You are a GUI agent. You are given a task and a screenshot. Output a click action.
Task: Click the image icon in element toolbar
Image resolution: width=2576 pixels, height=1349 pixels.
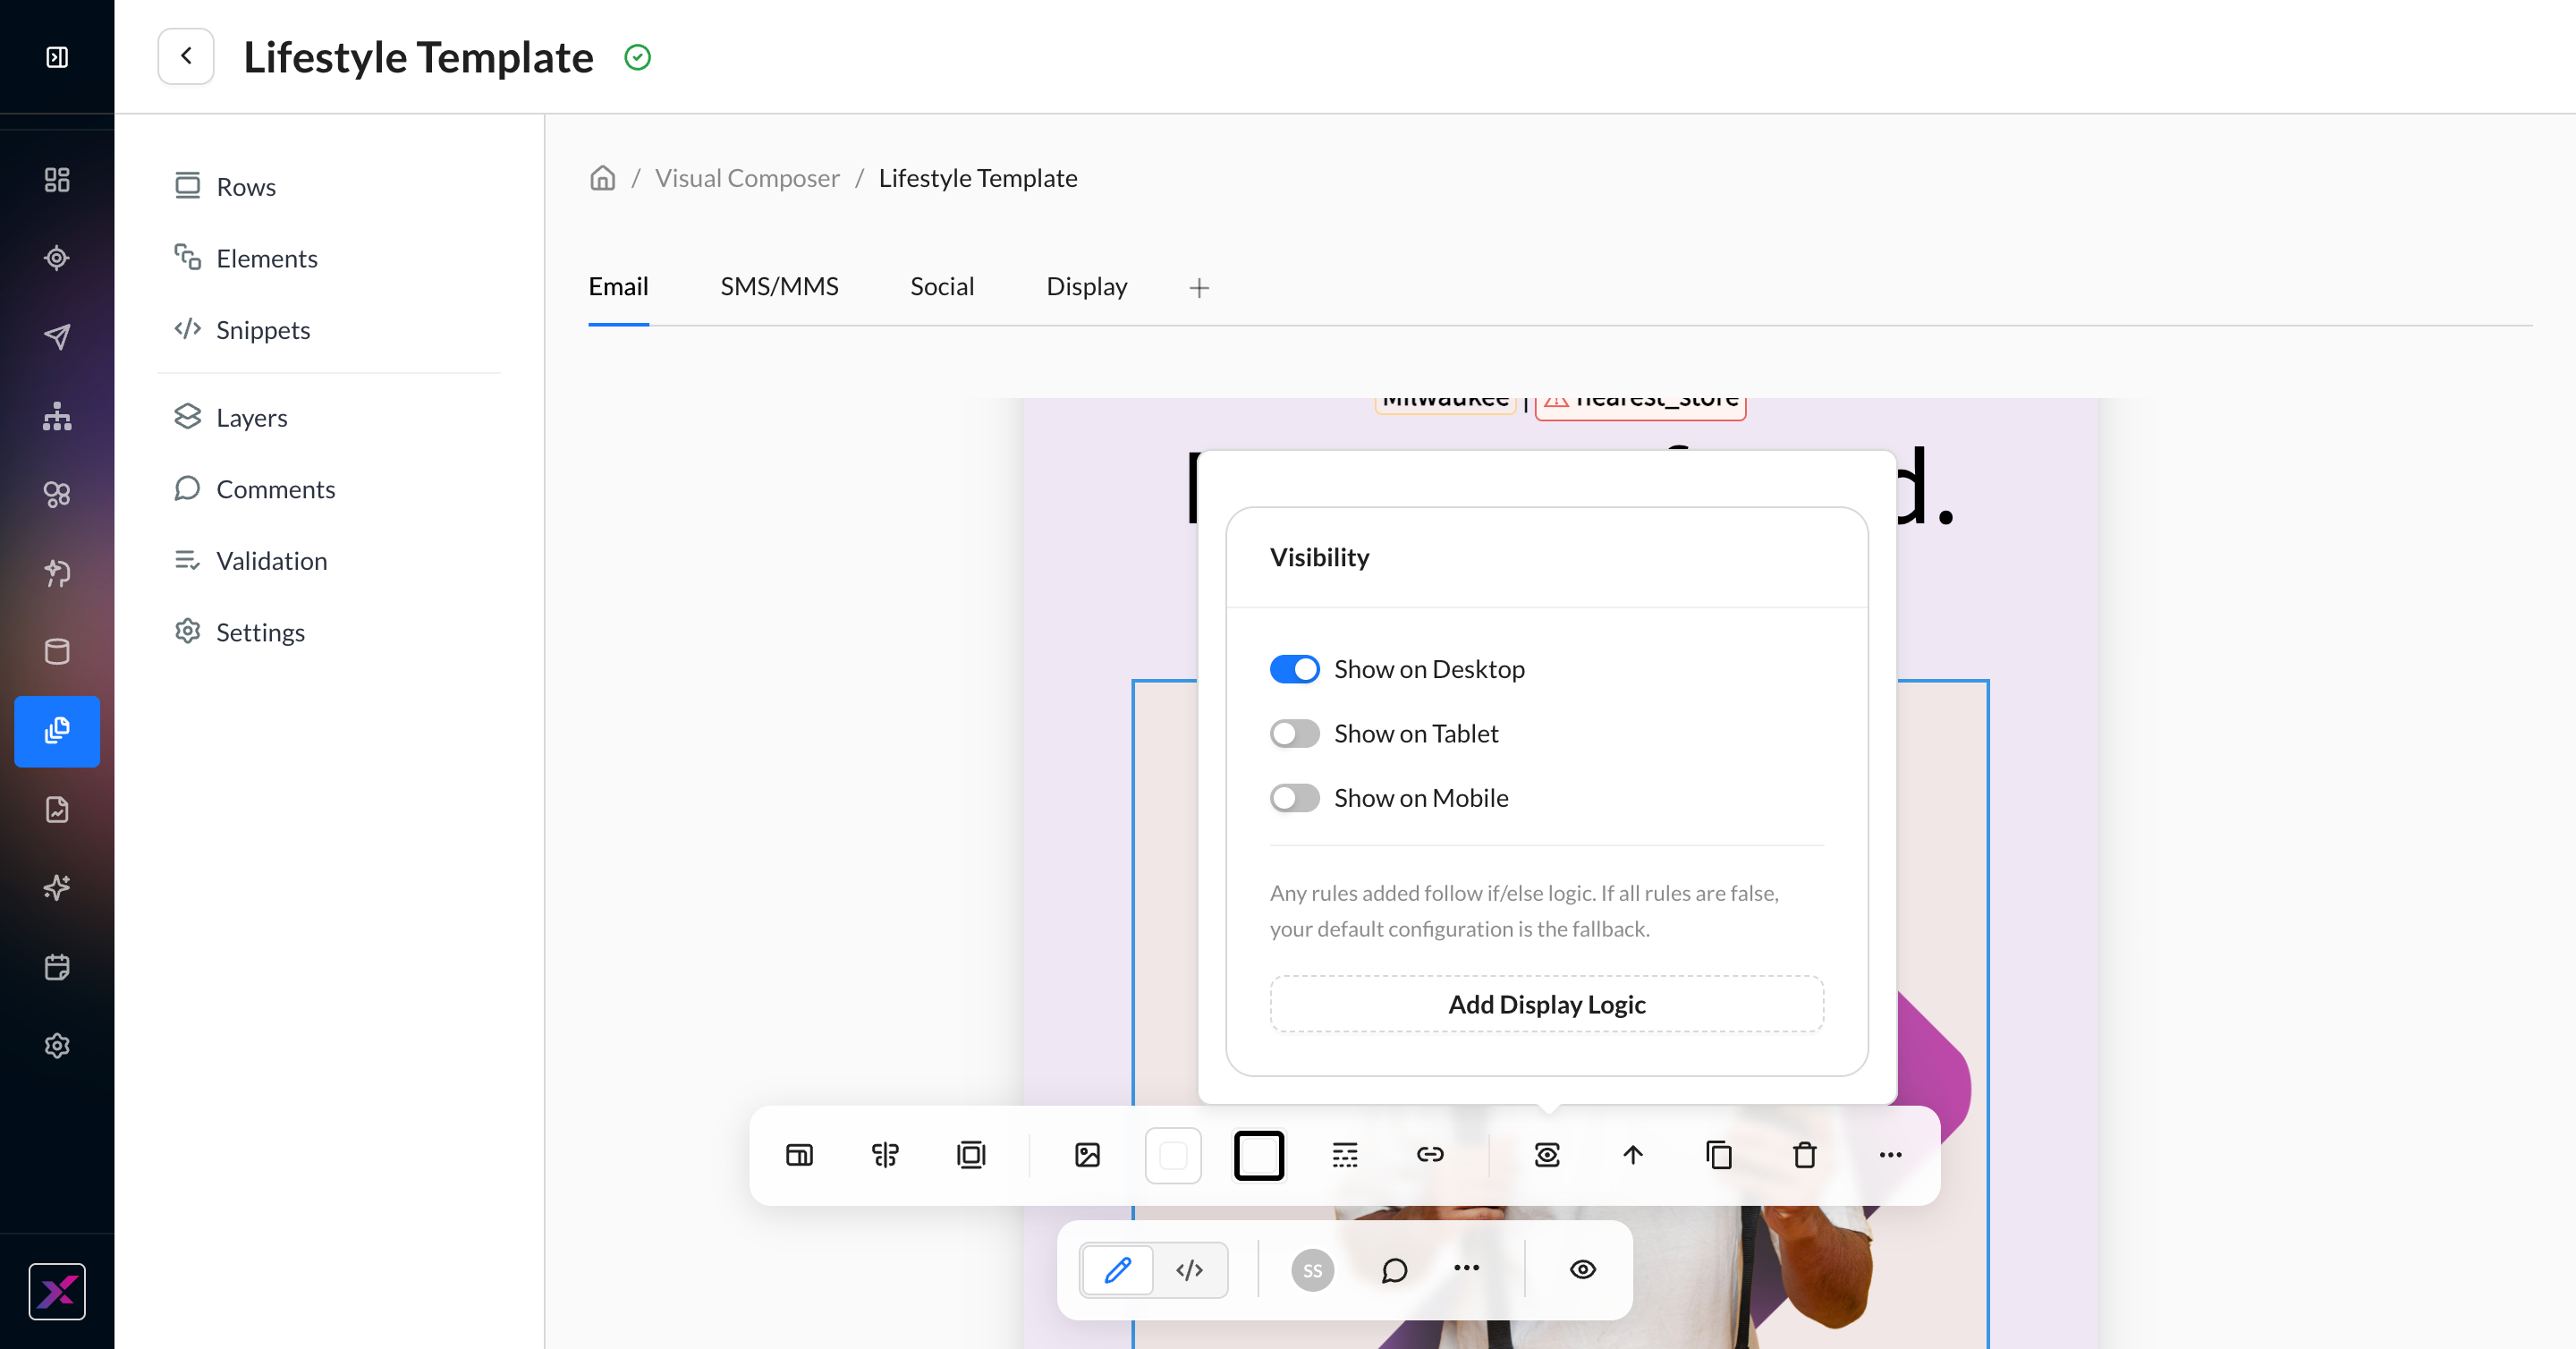pos(1087,1155)
